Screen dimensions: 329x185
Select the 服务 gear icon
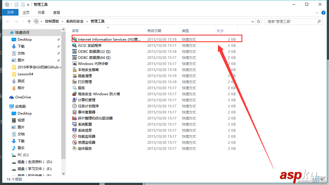pos(75,88)
